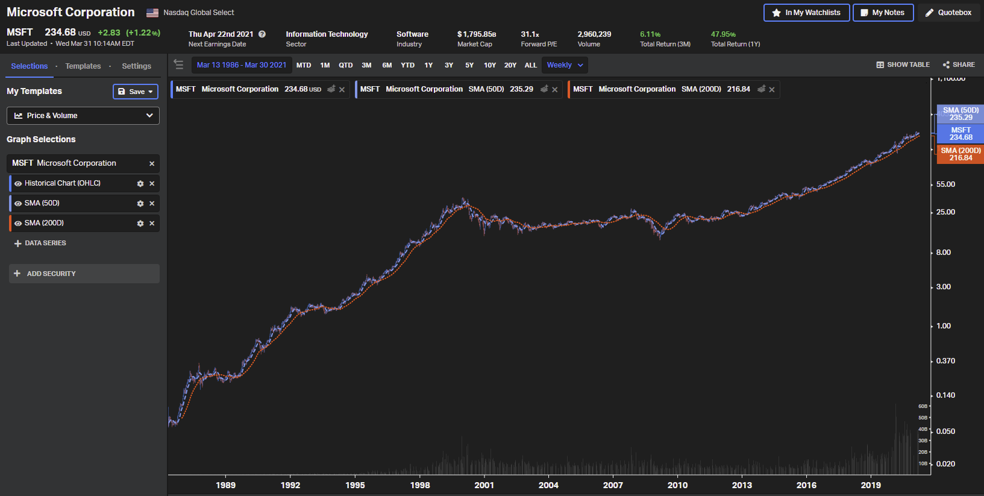Click the US flag exchange icon
Viewport: 984px width, 496px height.
point(152,13)
